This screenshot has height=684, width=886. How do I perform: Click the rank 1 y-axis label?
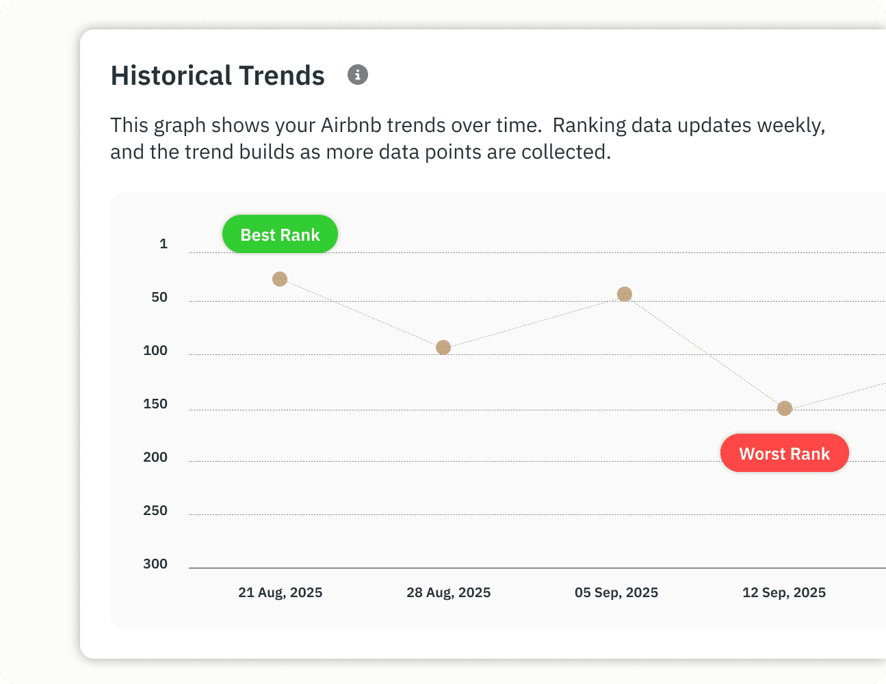click(x=164, y=244)
